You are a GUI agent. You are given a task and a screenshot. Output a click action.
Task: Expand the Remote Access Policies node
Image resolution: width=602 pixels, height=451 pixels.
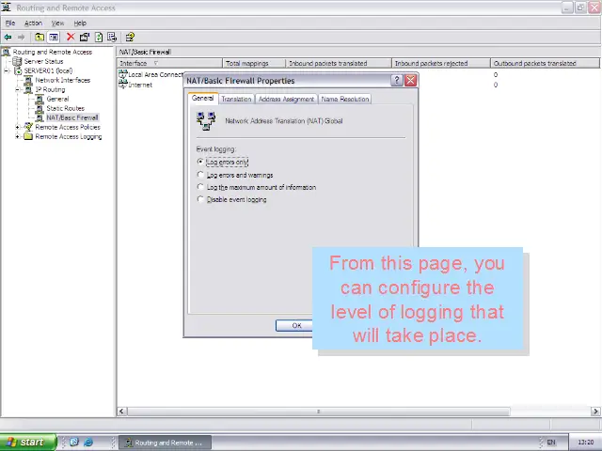18,127
